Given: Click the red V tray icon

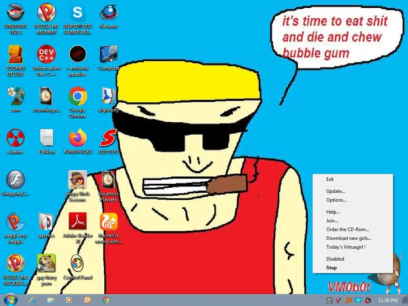Looking at the screenshot, I should tap(338, 300).
